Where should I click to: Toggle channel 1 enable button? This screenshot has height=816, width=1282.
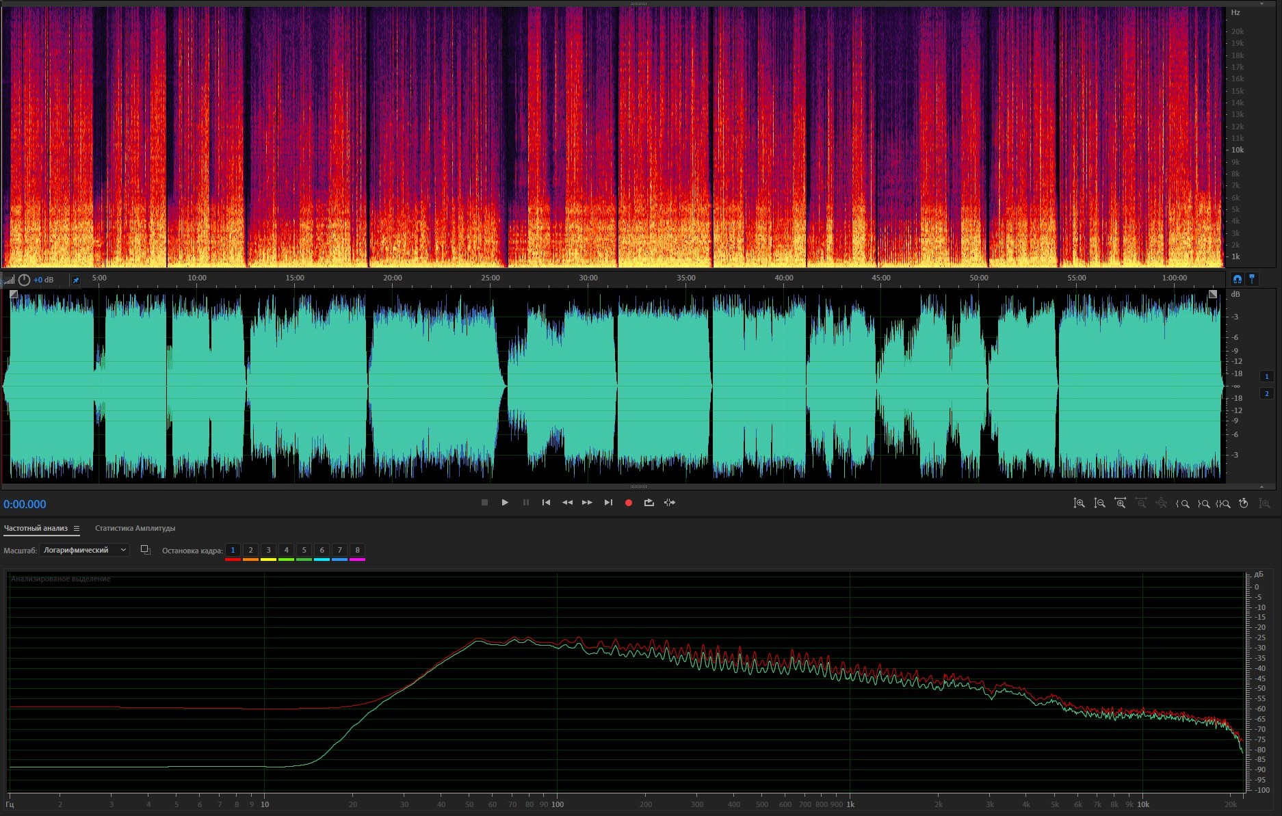1266,376
